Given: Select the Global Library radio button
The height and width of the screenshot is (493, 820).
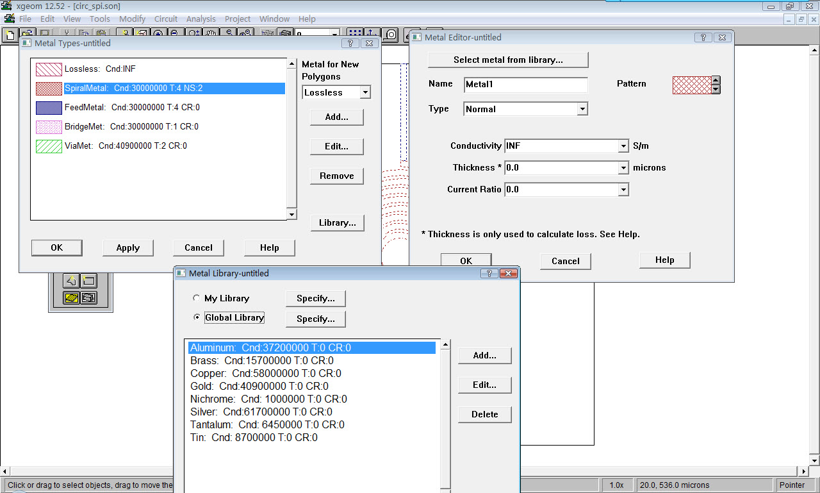Looking at the screenshot, I should 196,317.
